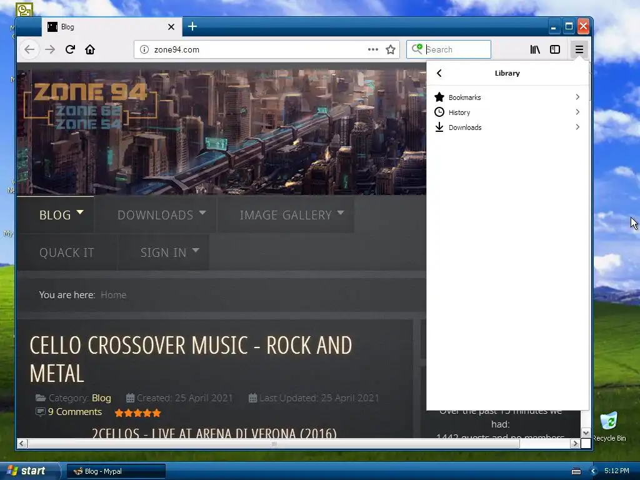
Task: Click the Zone 94 site logo
Action: (x=90, y=106)
